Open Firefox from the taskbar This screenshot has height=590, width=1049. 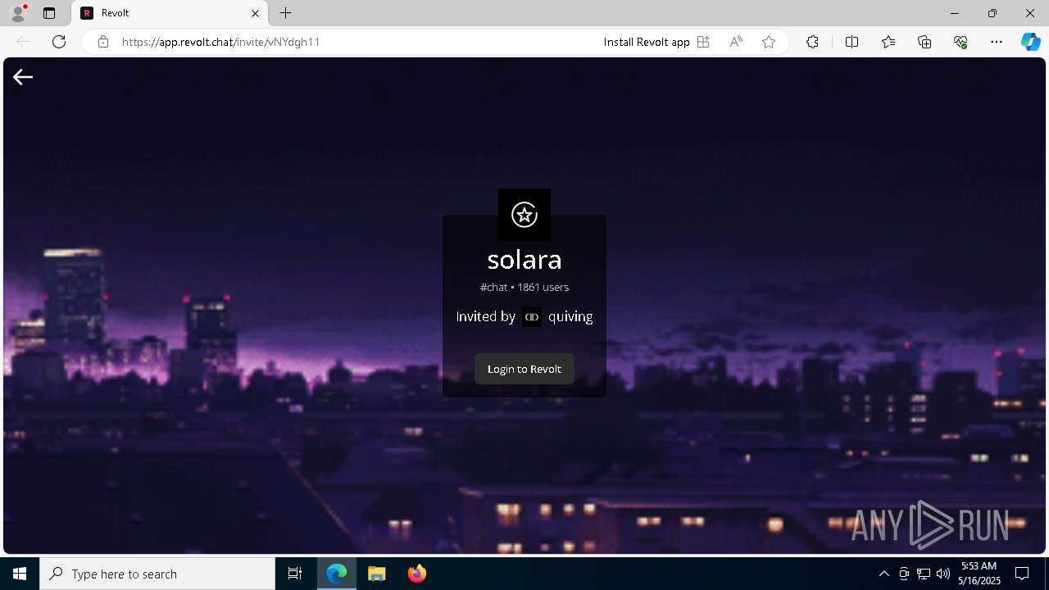[x=417, y=574]
